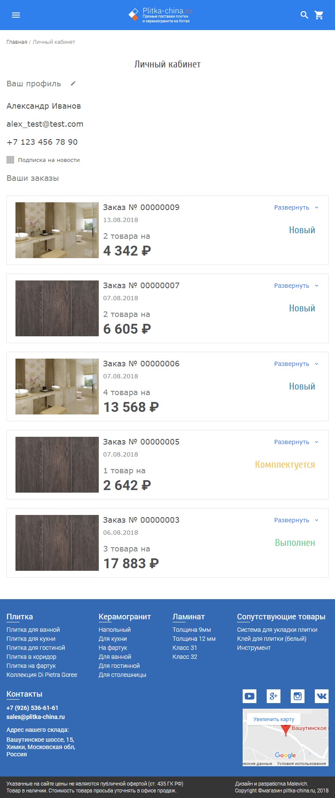Expand order № 00000009 via Развернуть
Viewport: 335px width, 798px height.
(x=296, y=207)
